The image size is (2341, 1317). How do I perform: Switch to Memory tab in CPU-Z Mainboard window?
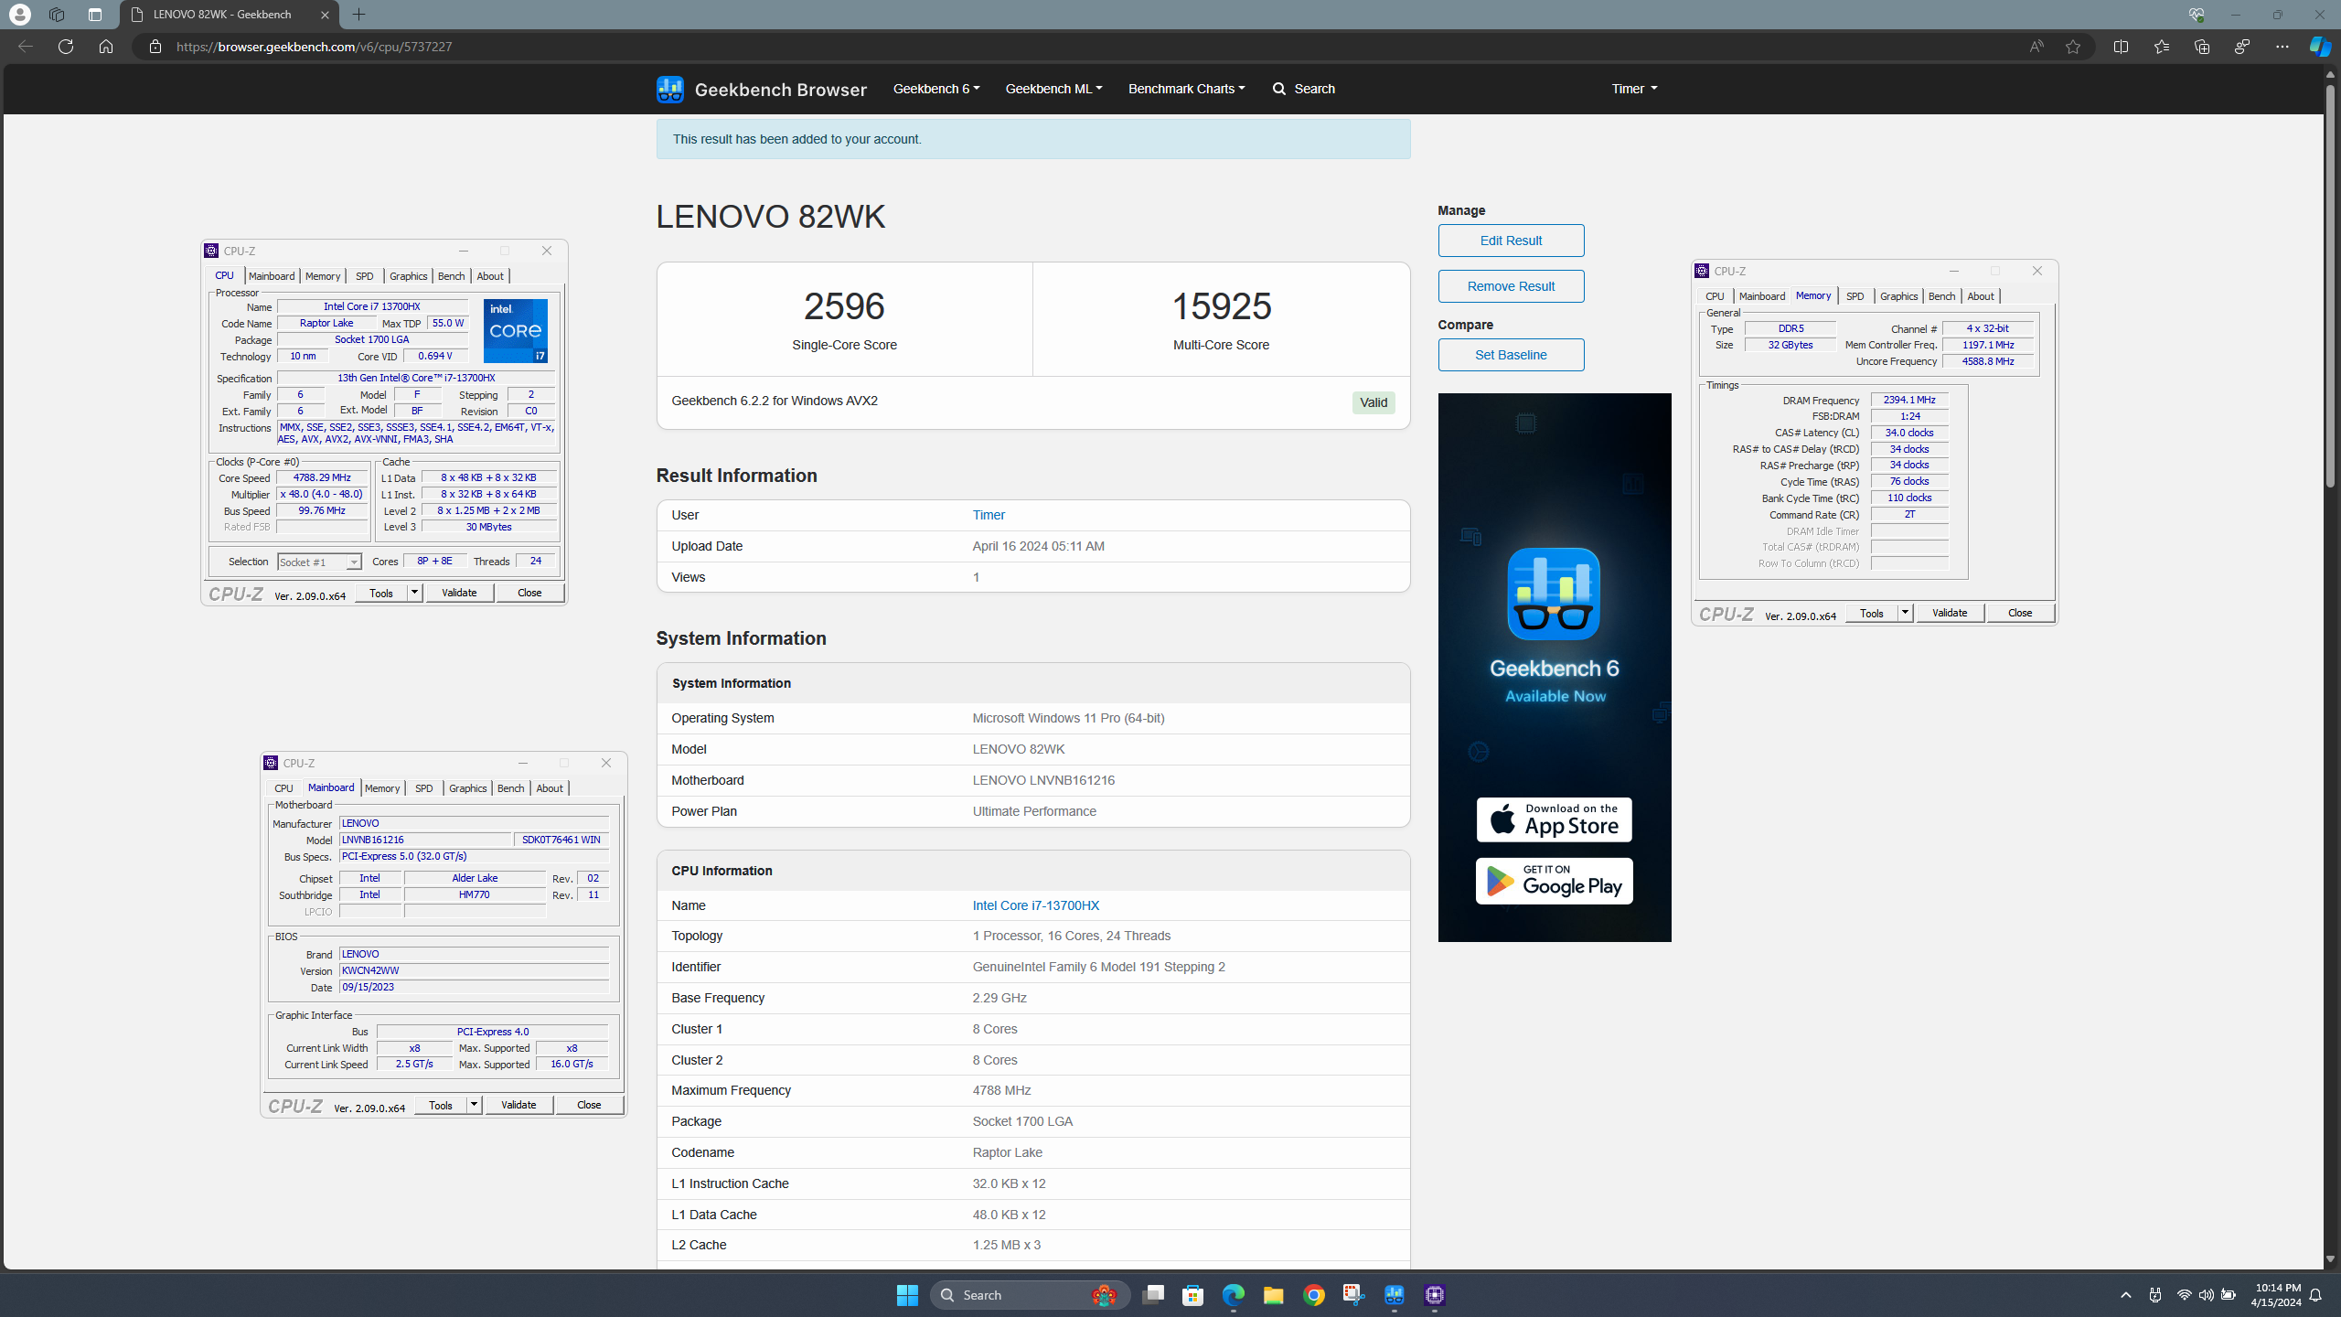382,788
